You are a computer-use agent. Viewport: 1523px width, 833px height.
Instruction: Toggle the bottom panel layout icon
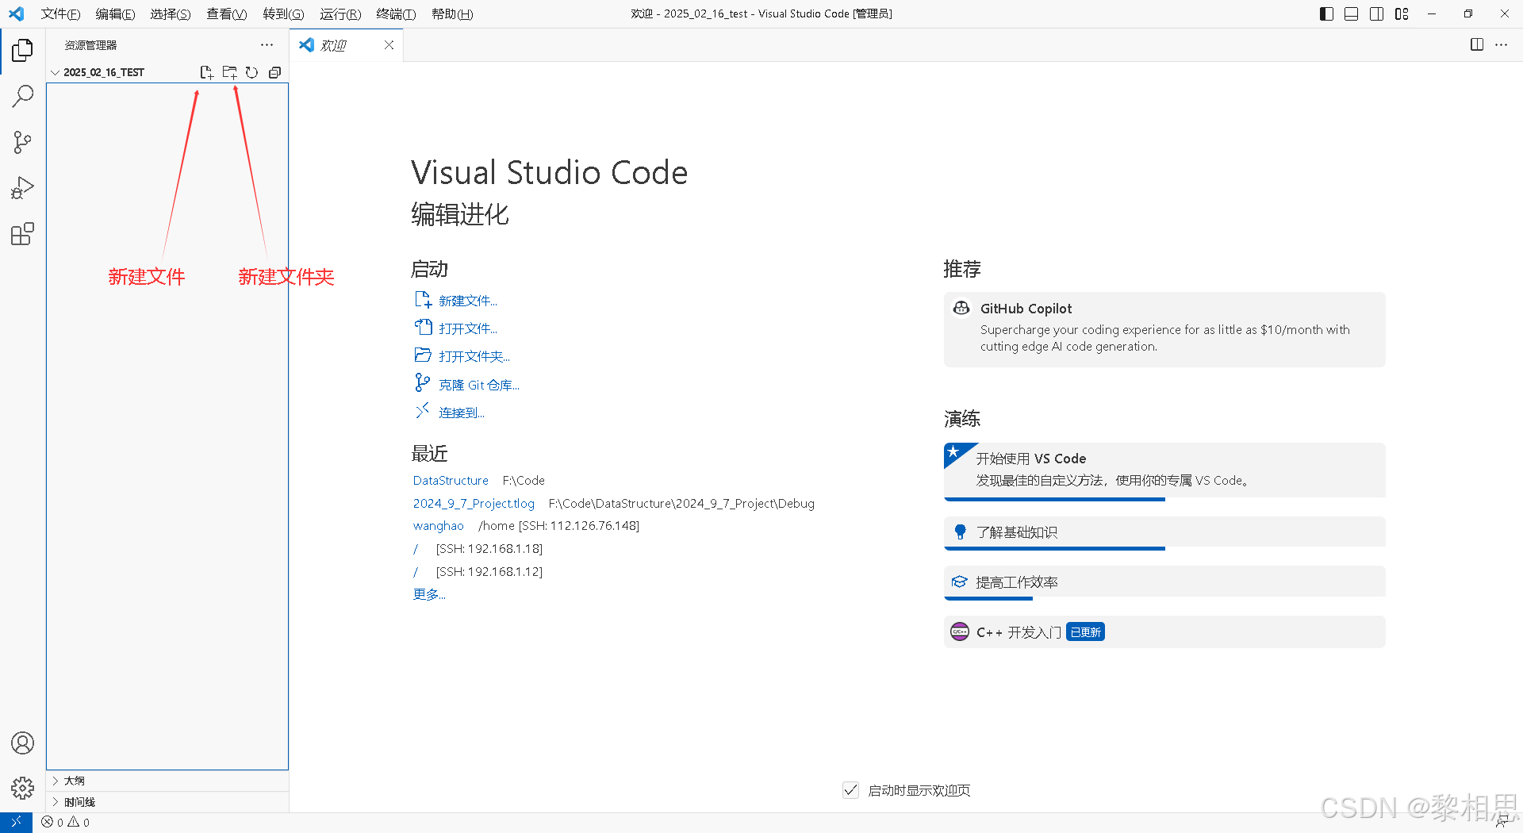coord(1352,13)
